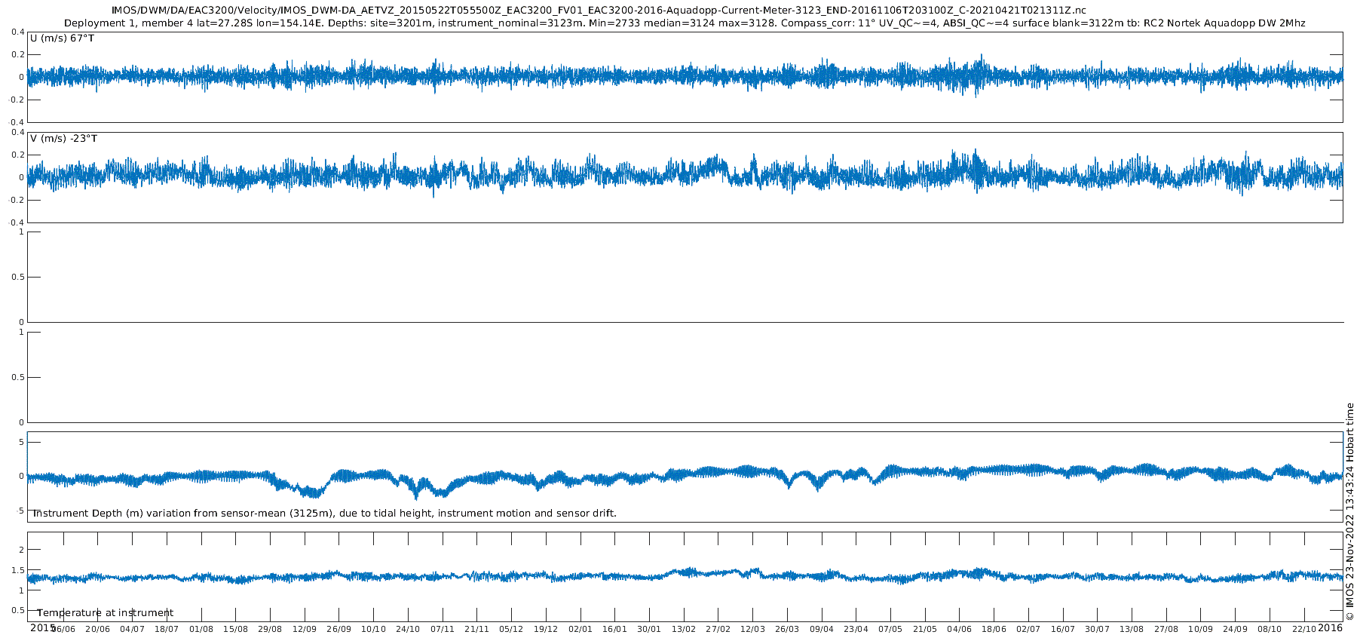Select the 24/10 date tick label
Viewport: 1357px width, 641px height.
(x=408, y=629)
